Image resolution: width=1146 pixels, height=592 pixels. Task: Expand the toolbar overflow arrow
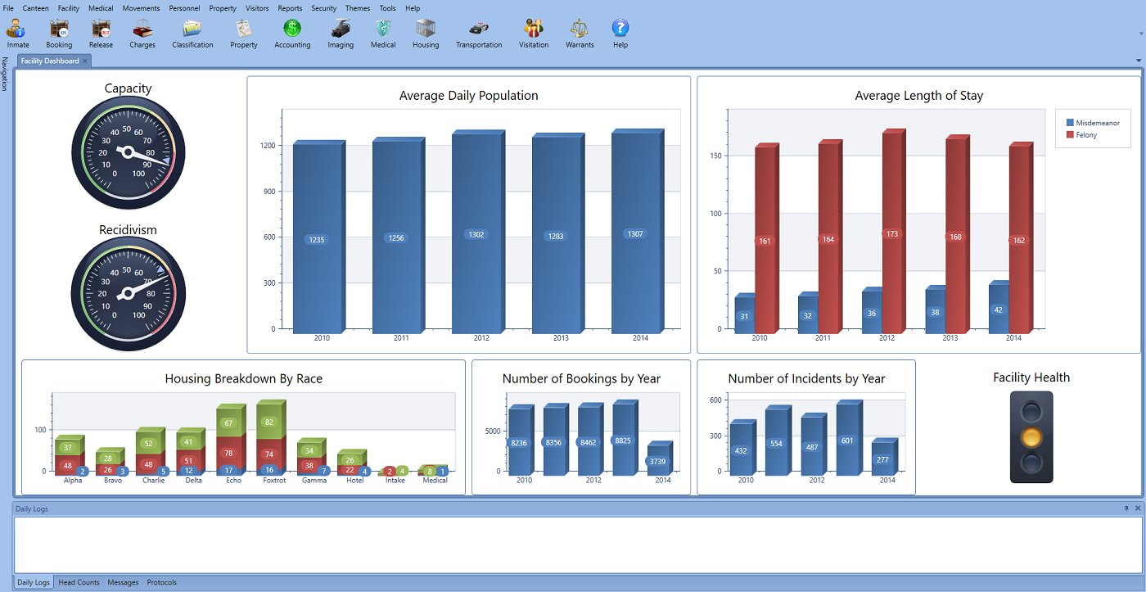(1141, 34)
